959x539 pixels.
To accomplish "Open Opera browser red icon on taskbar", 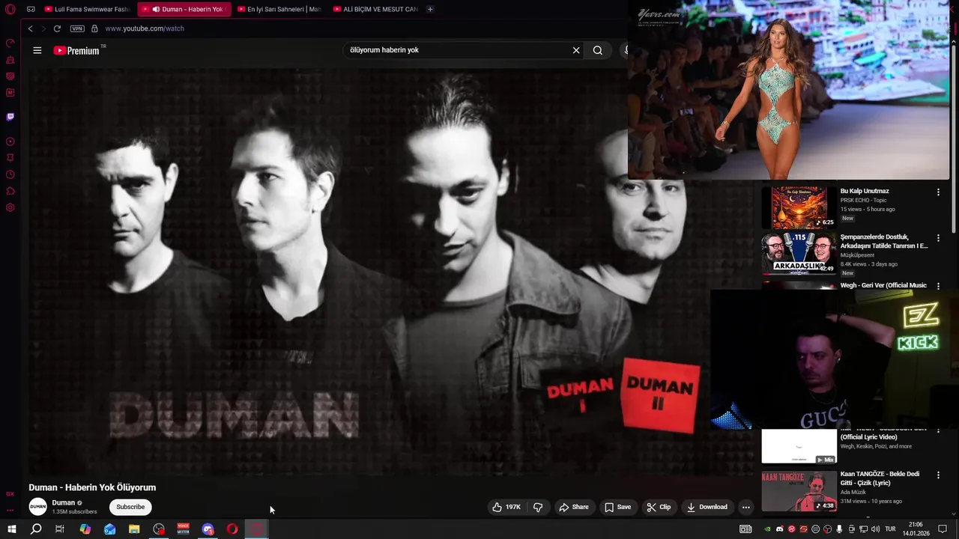I will click(x=232, y=529).
